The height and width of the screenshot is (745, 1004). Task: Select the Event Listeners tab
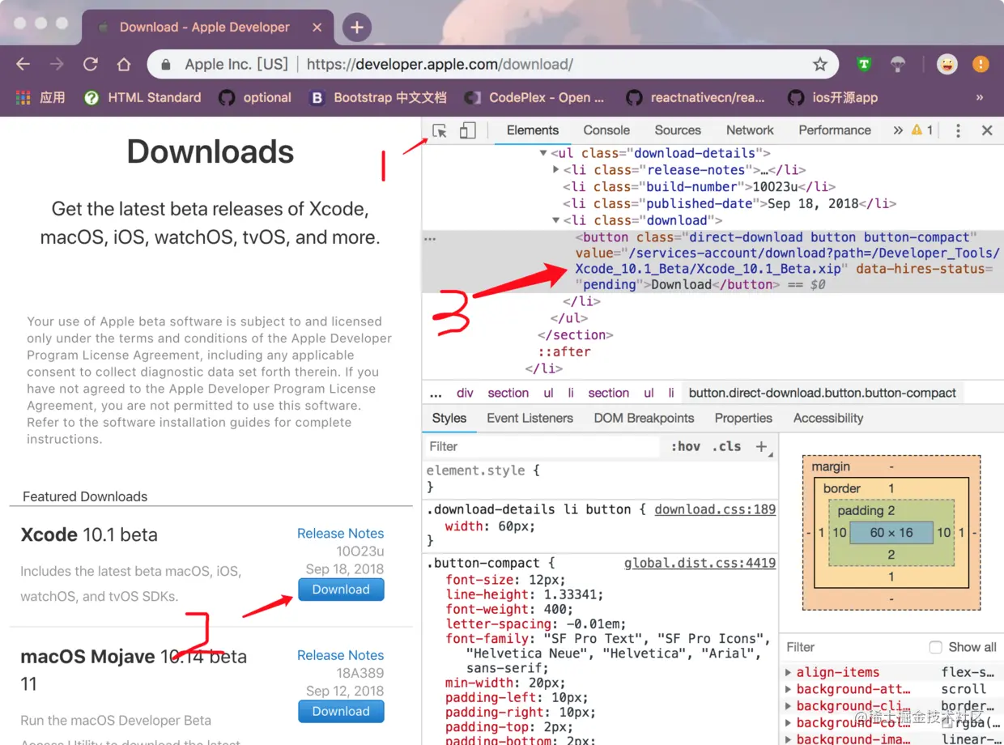click(530, 418)
